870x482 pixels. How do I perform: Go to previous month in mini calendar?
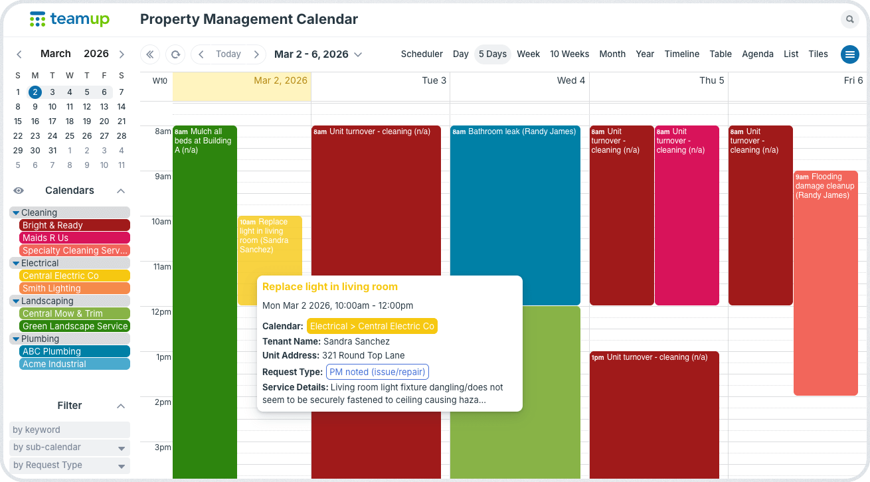pos(19,54)
